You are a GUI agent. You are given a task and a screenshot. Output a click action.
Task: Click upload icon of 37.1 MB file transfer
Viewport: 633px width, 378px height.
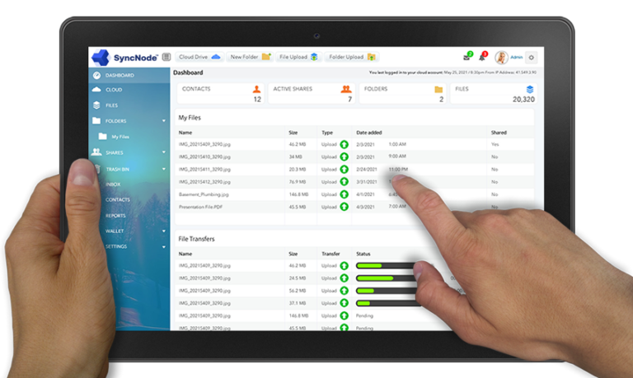point(344,303)
